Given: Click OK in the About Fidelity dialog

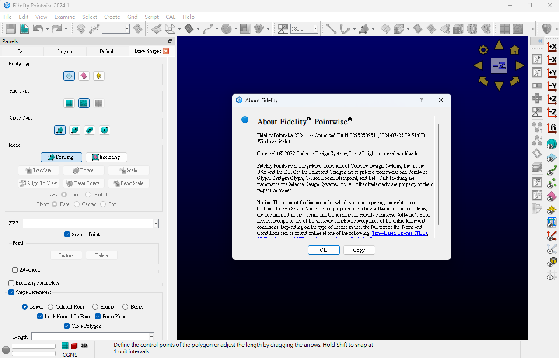Looking at the screenshot, I should point(324,250).
